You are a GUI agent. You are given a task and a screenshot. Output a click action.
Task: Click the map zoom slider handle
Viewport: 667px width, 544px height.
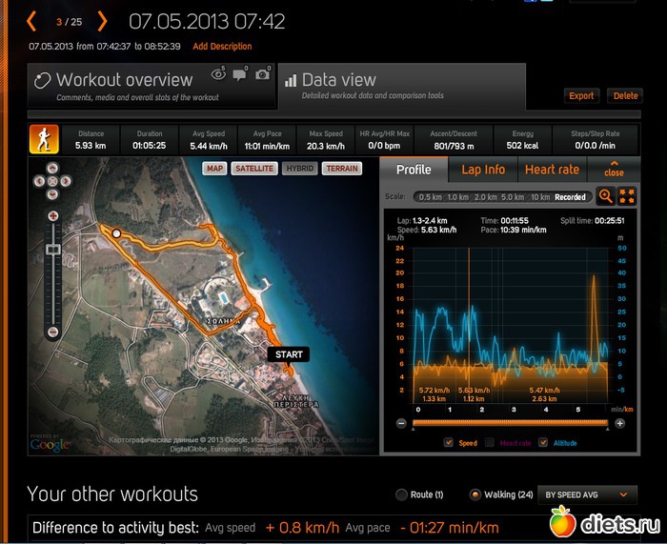53,249
